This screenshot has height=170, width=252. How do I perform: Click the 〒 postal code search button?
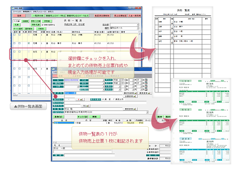80,99
